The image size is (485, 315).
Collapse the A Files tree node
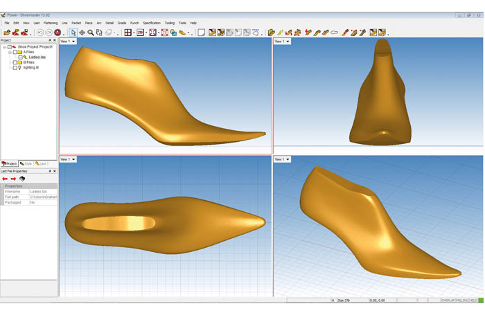(10, 52)
